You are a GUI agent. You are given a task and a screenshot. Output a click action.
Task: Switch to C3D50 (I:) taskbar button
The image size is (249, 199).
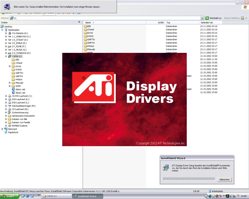[56, 196]
